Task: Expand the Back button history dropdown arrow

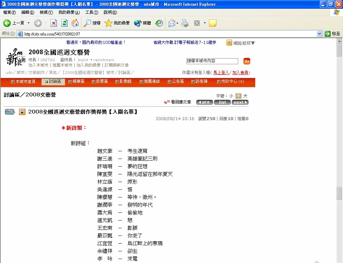Action: (29, 23)
